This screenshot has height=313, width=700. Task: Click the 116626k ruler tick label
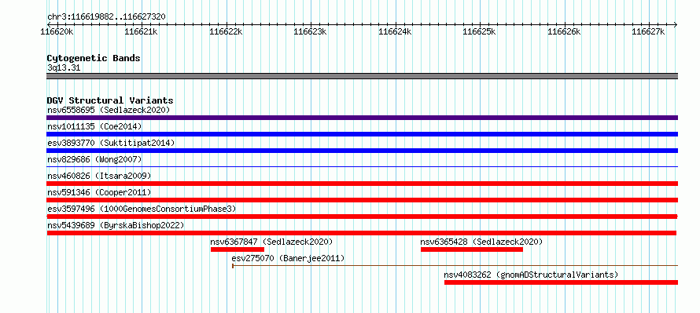tap(564, 31)
